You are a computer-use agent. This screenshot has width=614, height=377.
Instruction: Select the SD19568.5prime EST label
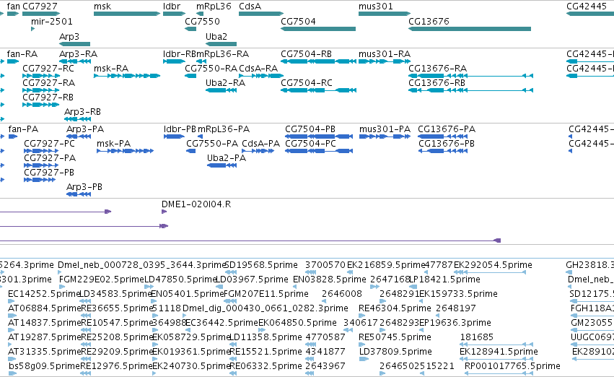click(261, 265)
